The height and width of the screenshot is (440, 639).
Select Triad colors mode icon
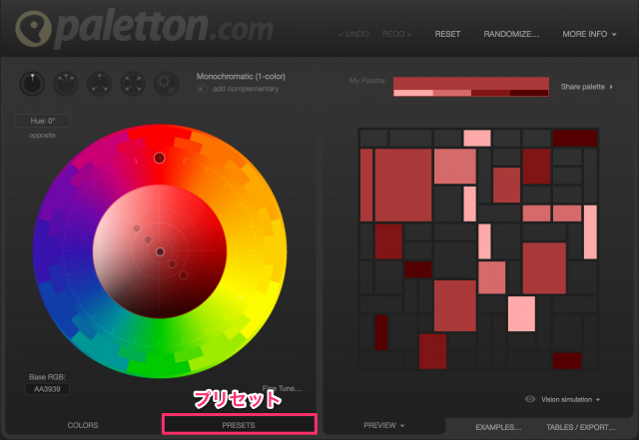[x=100, y=84]
